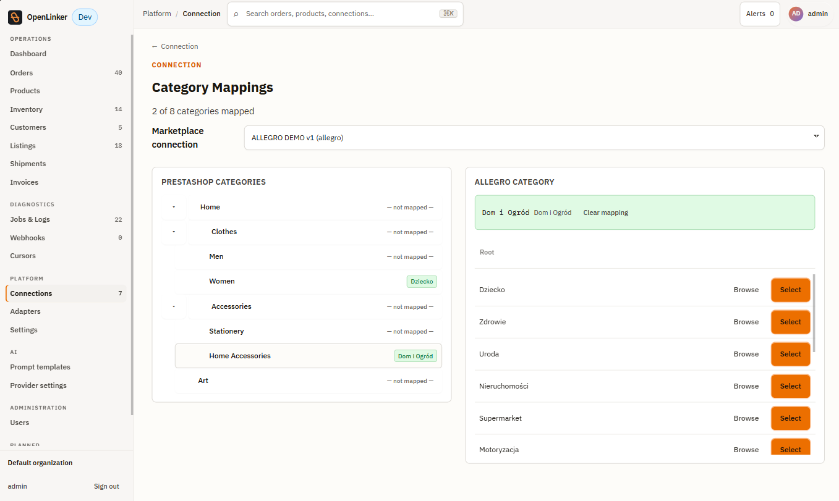Click the Dziecko badge on Women
Image resolution: width=839 pixels, height=501 pixels.
[x=422, y=281]
